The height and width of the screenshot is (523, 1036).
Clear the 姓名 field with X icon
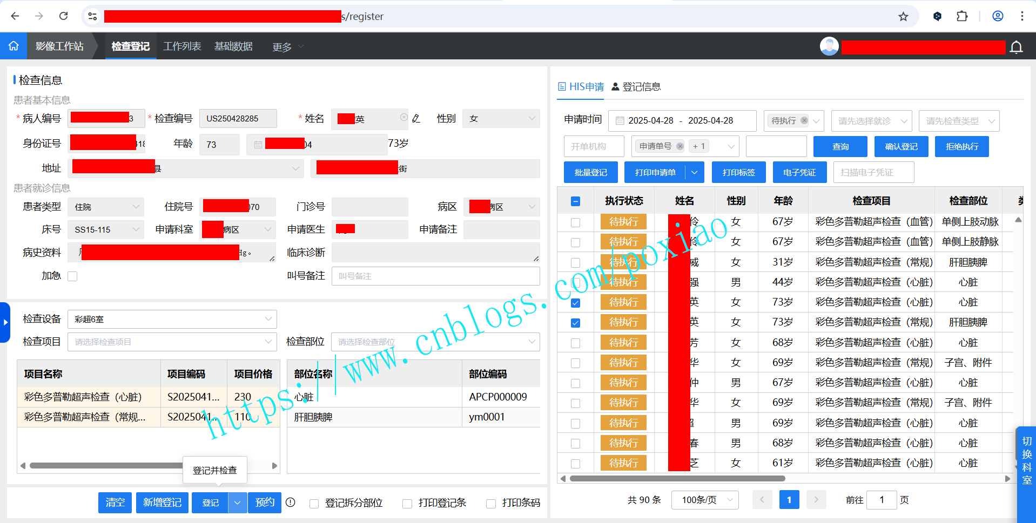[404, 118]
